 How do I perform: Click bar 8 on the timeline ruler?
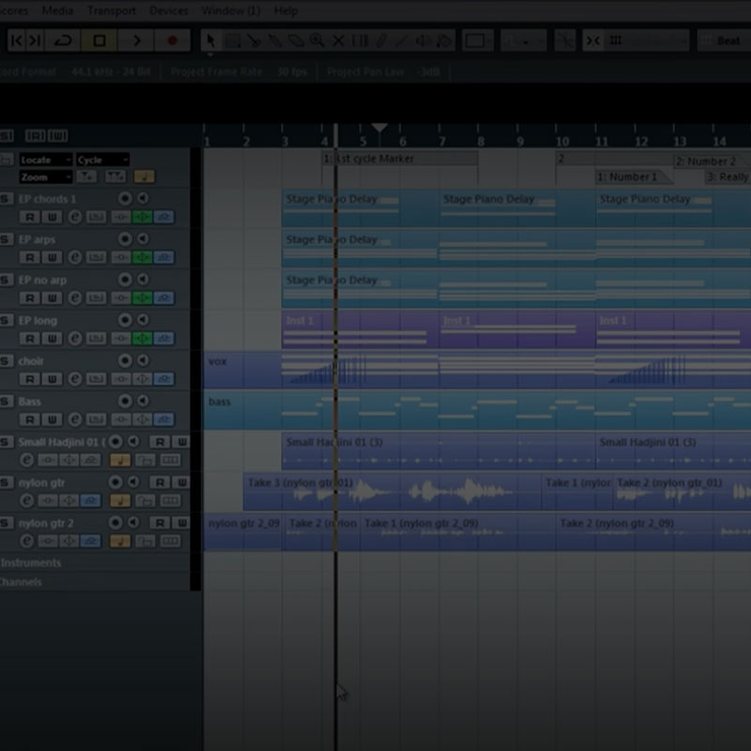coord(481,142)
